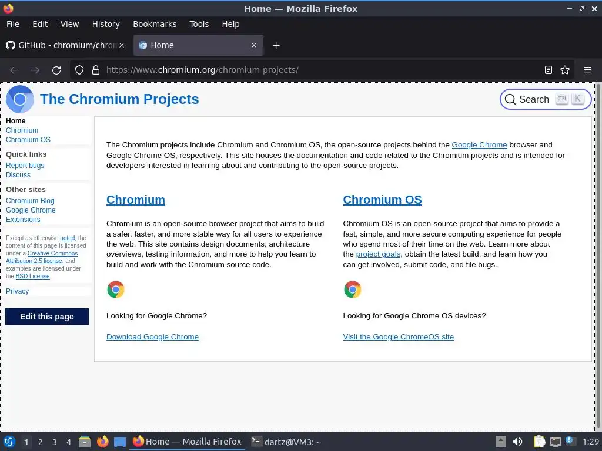This screenshot has height=451, width=602.
Task: Click the Edit this page button
Action: [47, 317]
